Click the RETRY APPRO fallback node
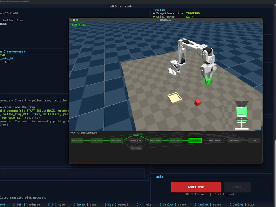Screen dimensions: 276x207 pos(136,148)
